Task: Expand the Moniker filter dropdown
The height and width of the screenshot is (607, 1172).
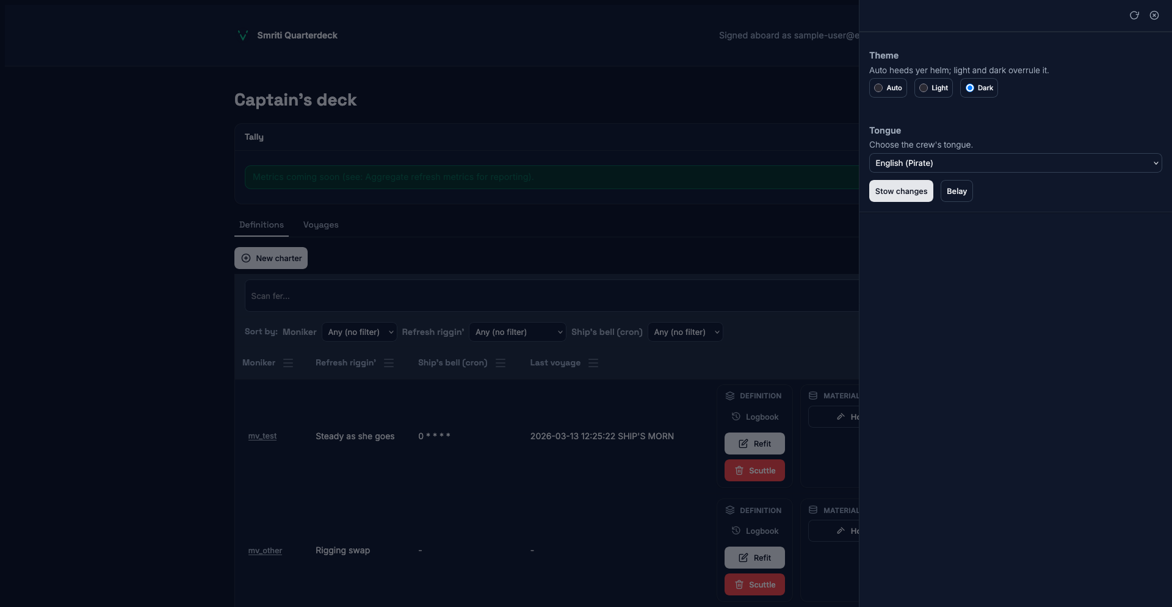Action: (x=360, y=332)
